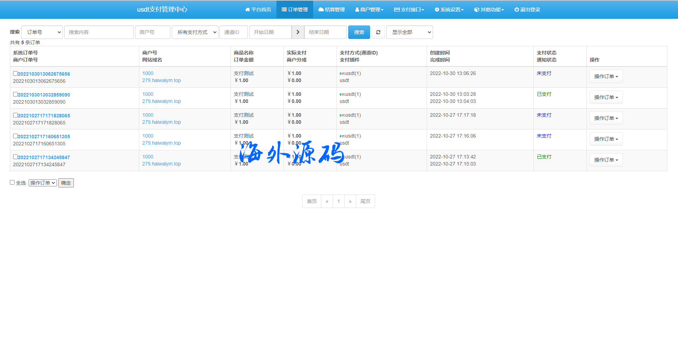Click the power icon for 退出登录
The height and width of the screenshot is (342, 678).
(x=516, y=10)
